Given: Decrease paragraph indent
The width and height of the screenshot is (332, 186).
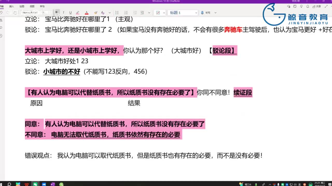Looking at the screenshot, I should 135,12.
